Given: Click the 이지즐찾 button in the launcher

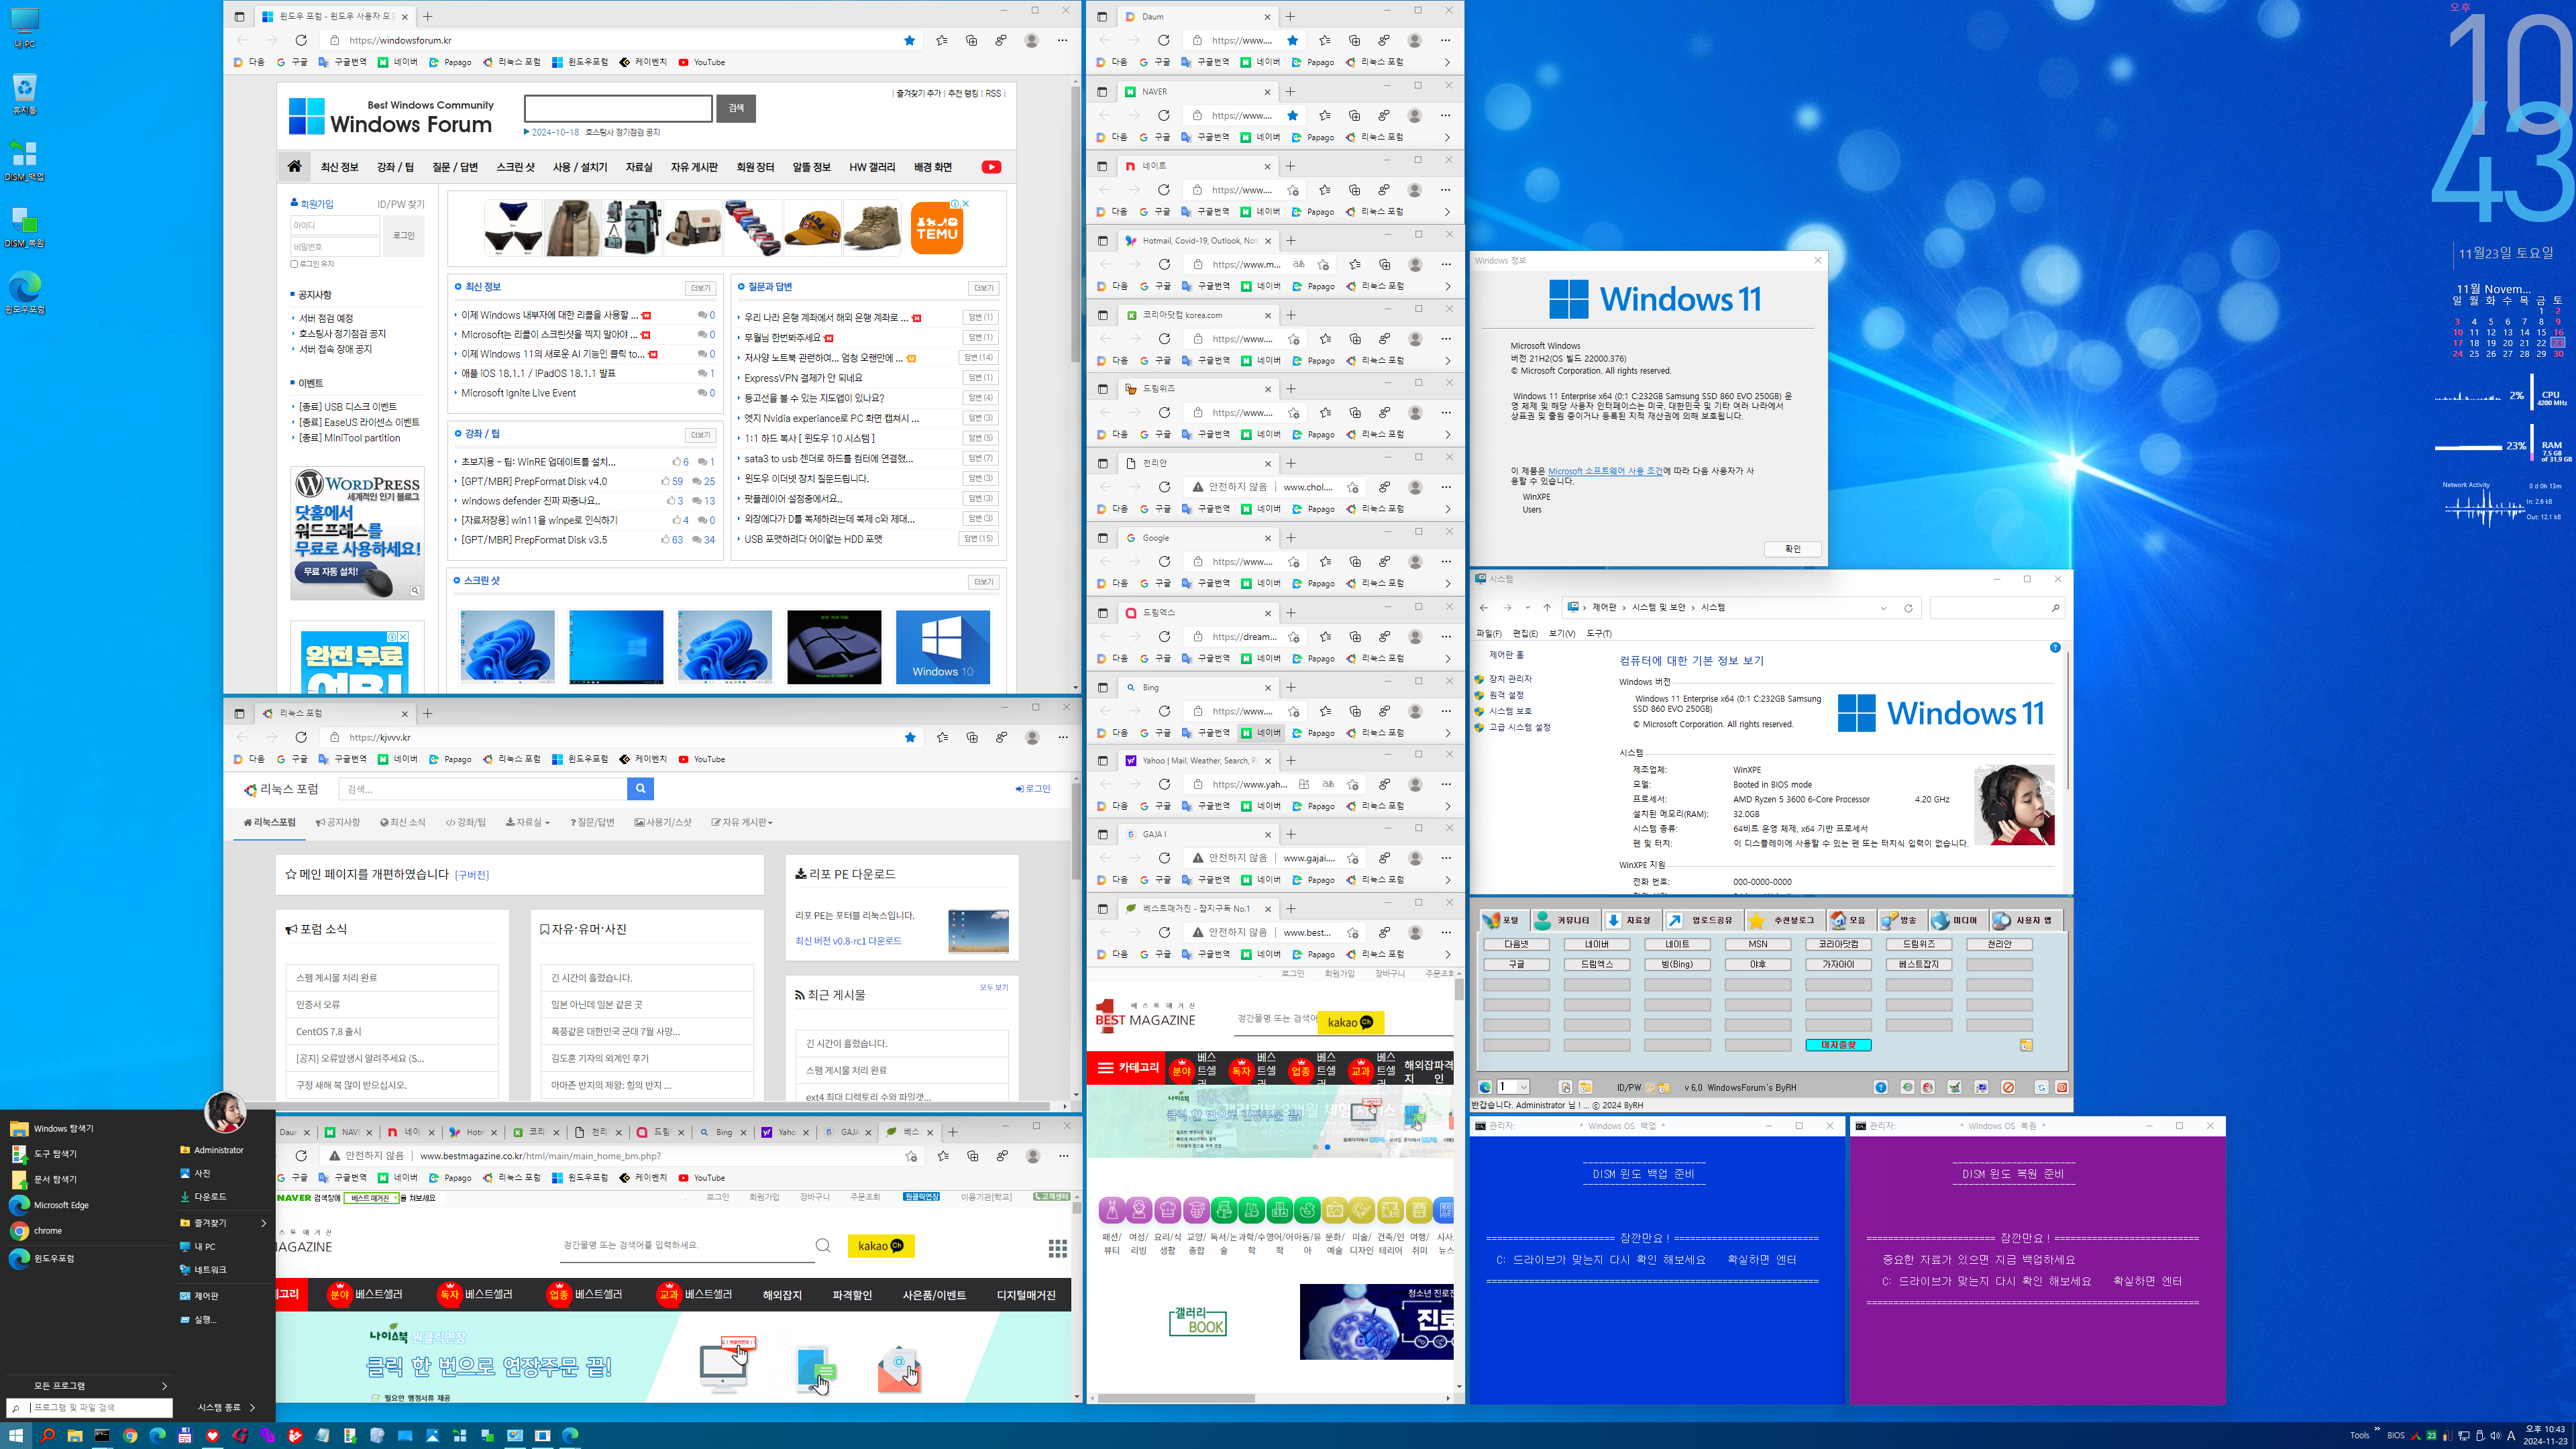Looking at the screenshot, I should click(x=1838, y=1045).
